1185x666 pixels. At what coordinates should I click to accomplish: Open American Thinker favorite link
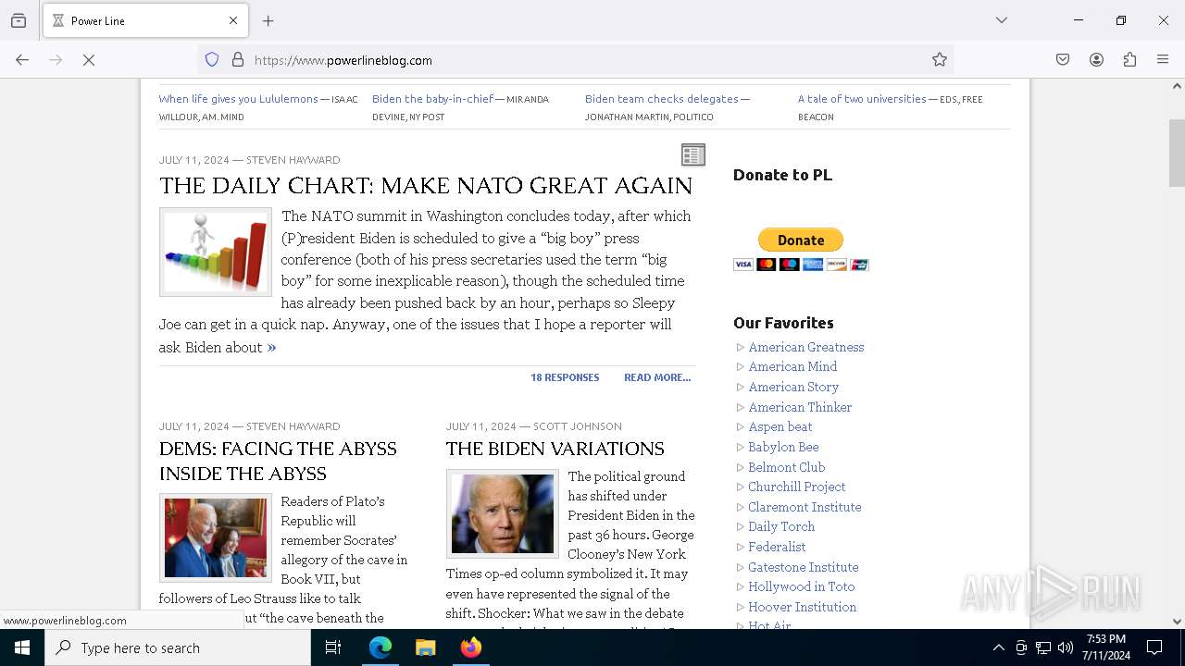pyautogui.click(x=800, y=407)
